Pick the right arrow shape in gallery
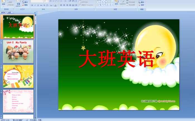This screenshot has width=195, height=121. [108, 2]
